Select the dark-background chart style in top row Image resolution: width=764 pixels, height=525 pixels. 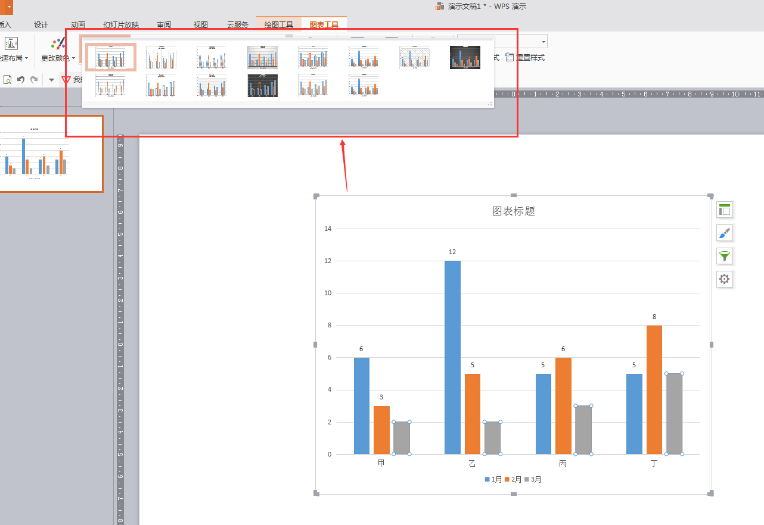pos(465,57)
